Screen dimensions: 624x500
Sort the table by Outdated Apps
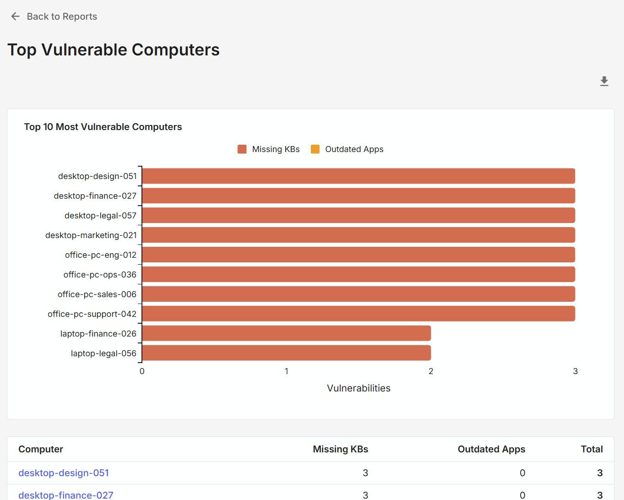pos(491,449)
